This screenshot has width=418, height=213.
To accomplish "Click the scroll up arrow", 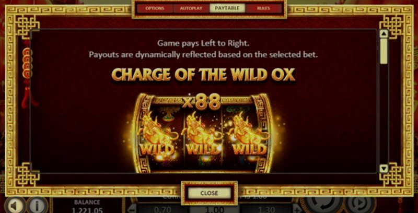I will (x=384, y=33).
